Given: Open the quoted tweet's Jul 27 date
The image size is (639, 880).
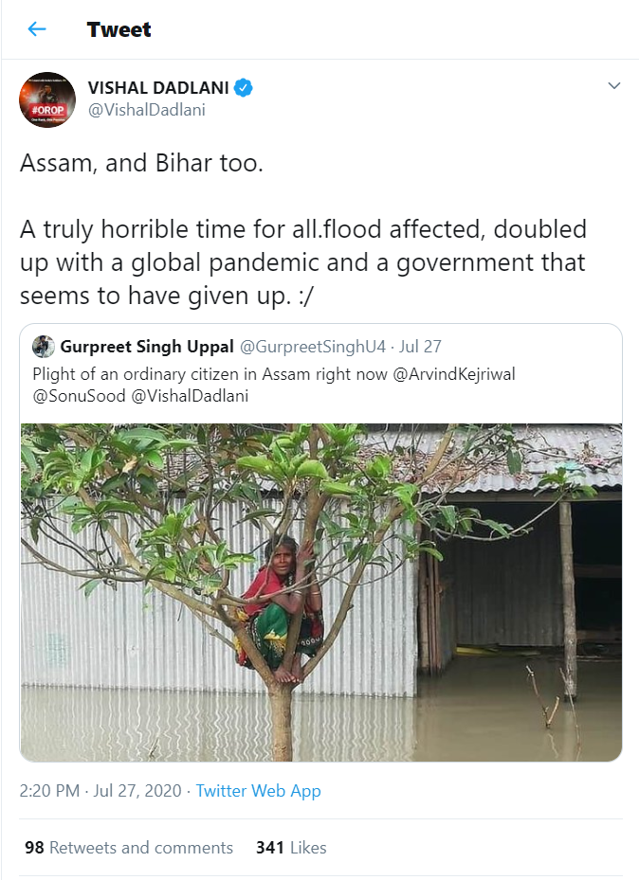Looking at the screenshot, I should [422, 347].
